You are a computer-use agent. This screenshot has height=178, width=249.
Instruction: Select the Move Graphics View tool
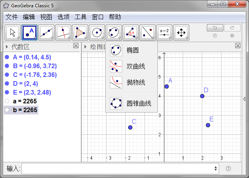point(181,33)
